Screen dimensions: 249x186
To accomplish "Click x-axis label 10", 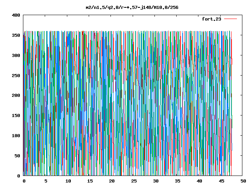I will 68,181.
